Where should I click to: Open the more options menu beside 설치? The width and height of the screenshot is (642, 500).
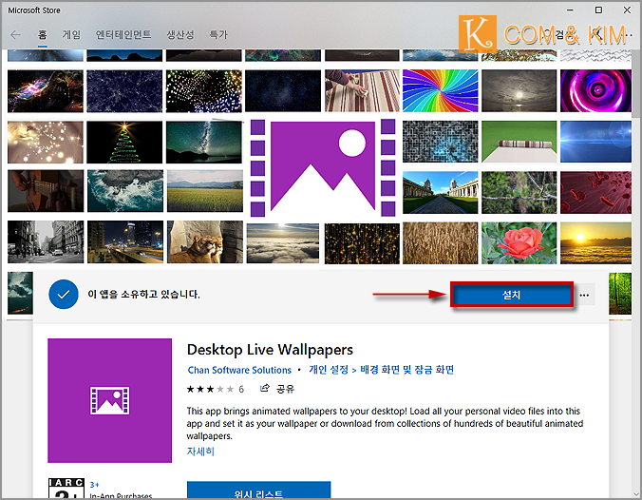[x=584, y=295]
